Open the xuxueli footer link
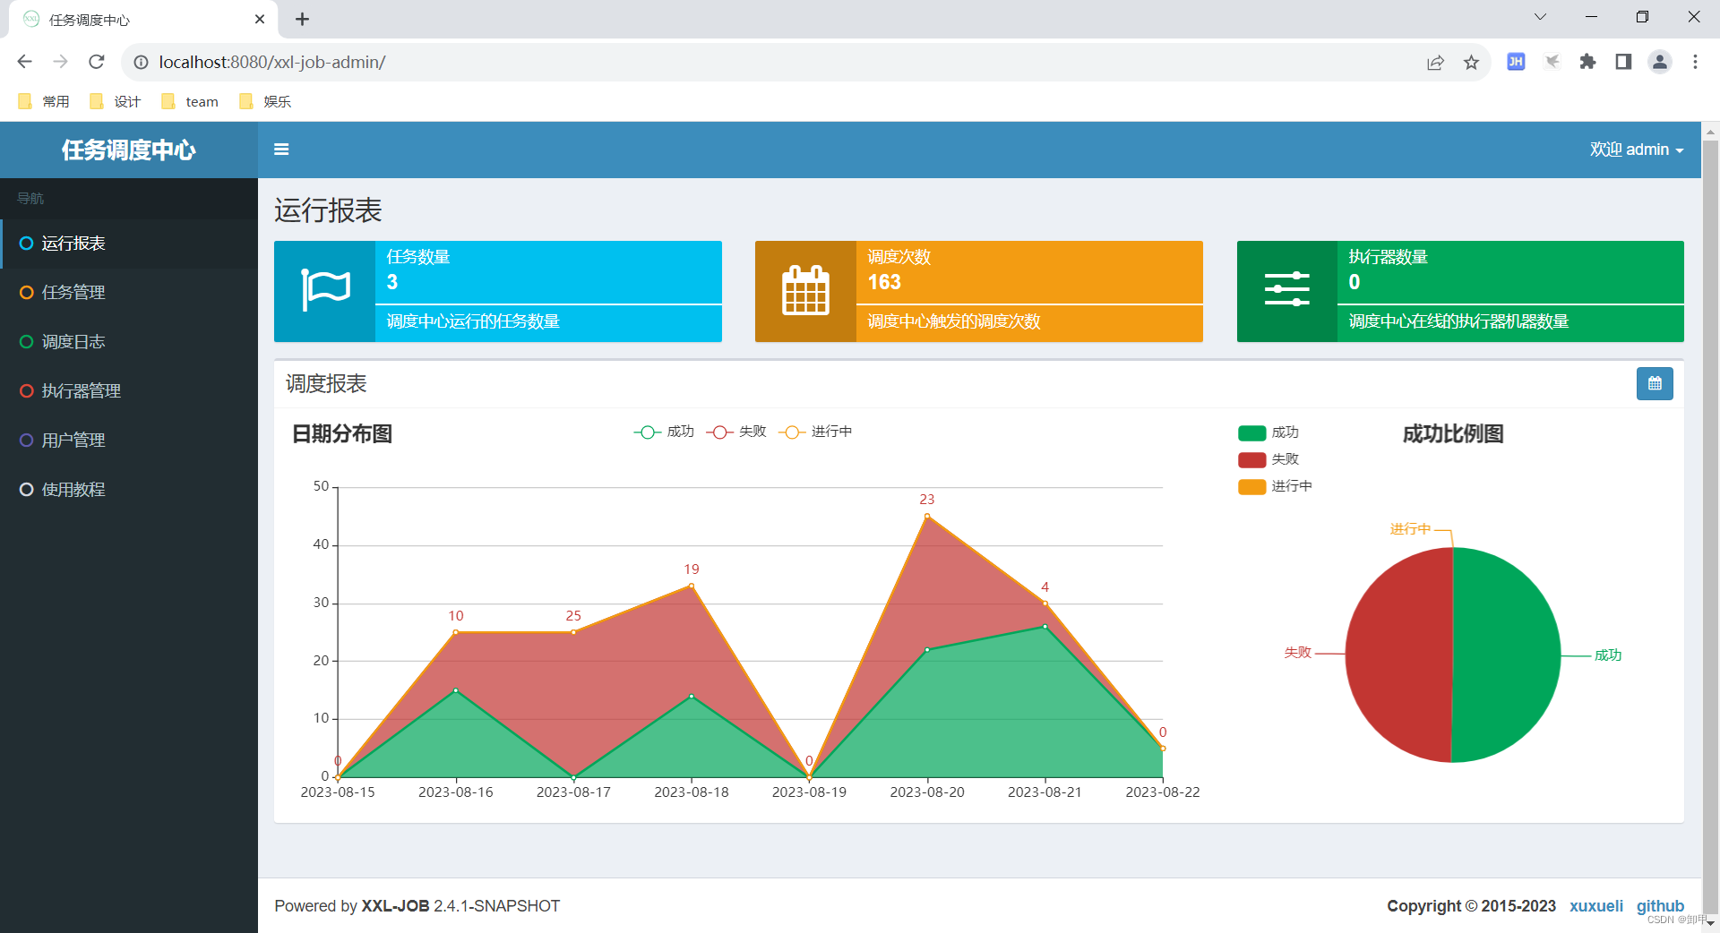 [1595, 906]
